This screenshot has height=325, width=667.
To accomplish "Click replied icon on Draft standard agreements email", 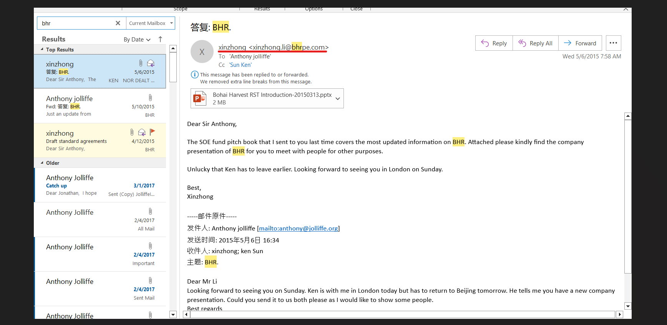I will coord(142,132).
